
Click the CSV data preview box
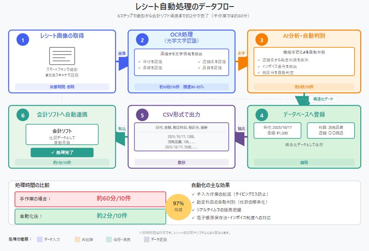pyautogui.click(x=181, y=137)
